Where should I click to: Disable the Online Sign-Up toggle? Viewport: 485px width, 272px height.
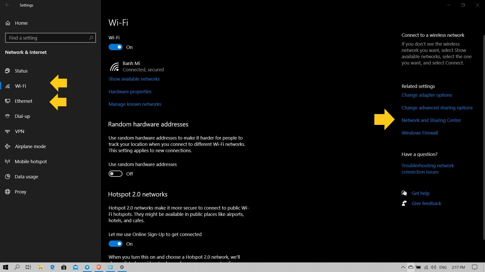pyautogui.click(x=115, y=244)
